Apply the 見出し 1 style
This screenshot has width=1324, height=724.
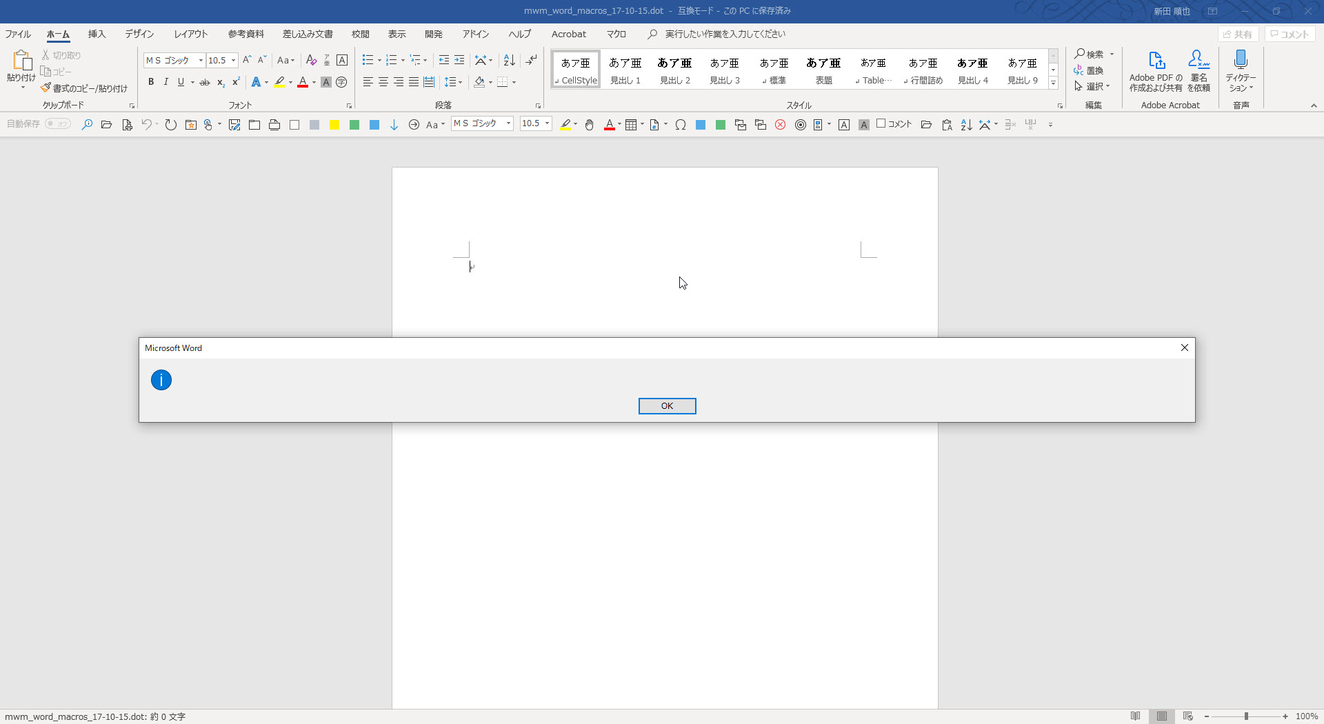coord(625,70)
